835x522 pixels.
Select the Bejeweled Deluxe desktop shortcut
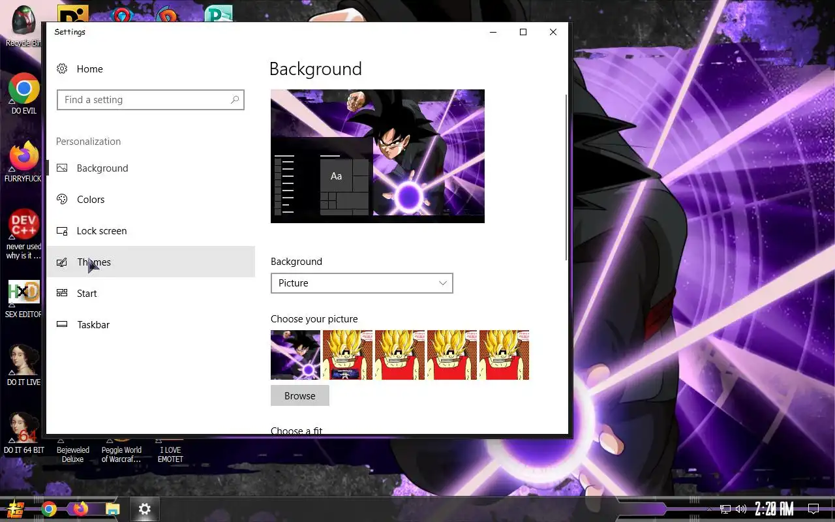tap(72, 450)
